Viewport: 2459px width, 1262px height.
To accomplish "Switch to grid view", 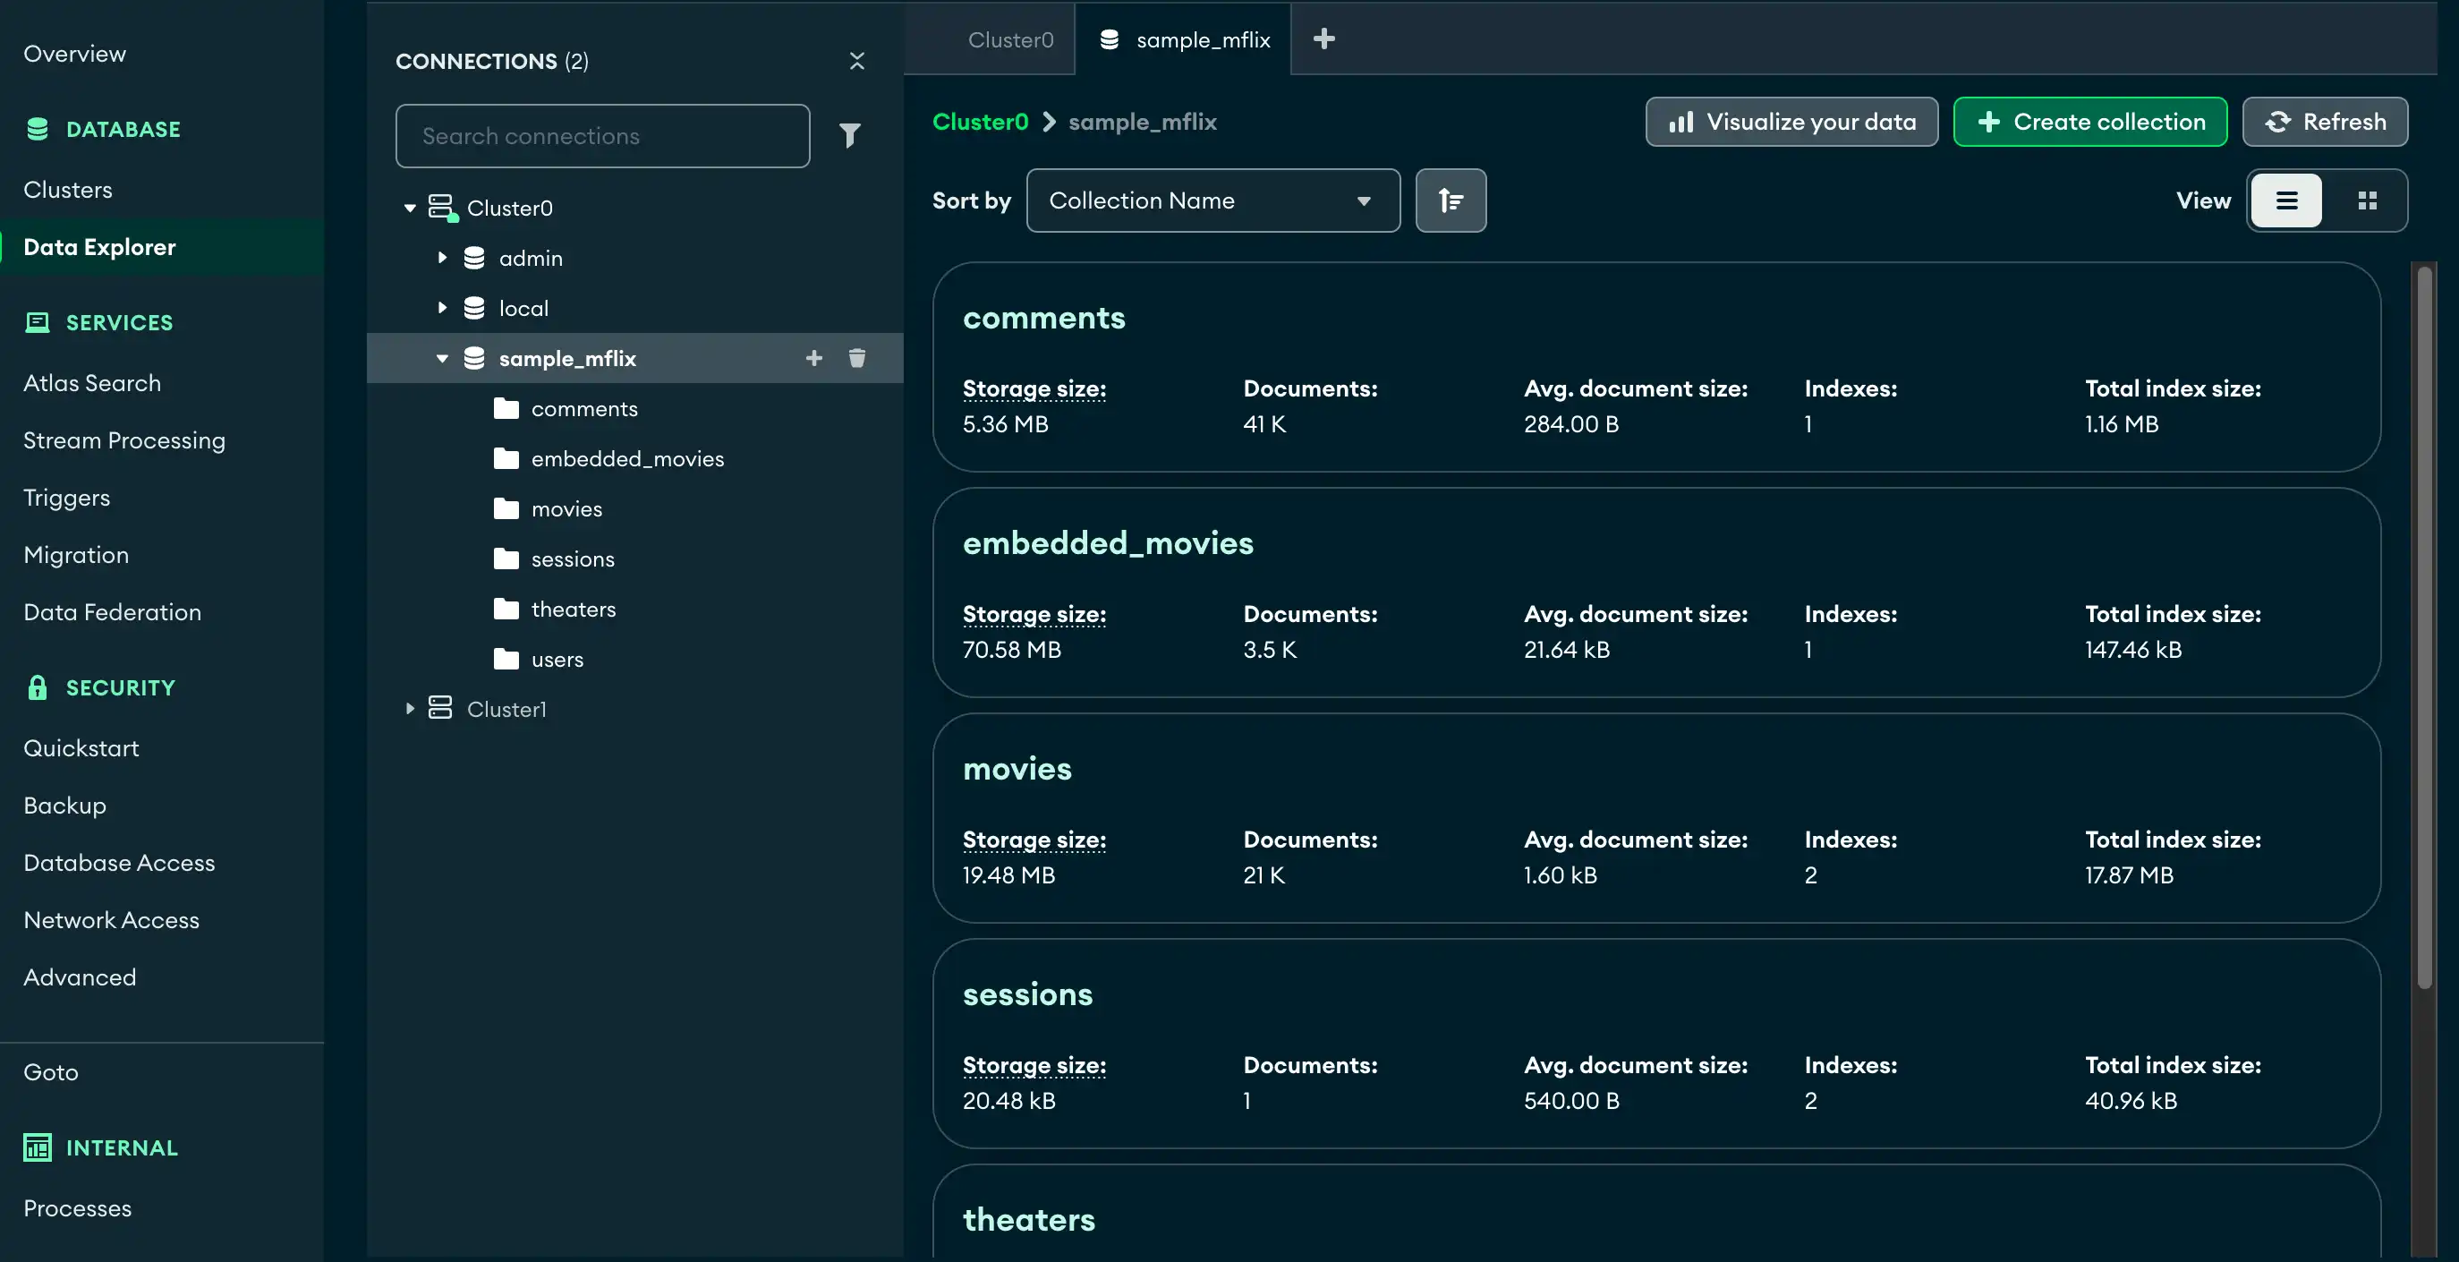I will 2369,200.
